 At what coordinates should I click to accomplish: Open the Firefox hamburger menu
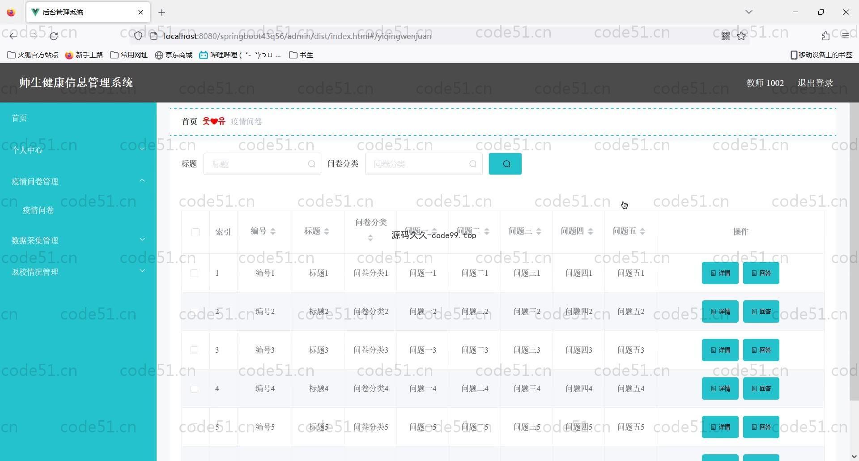[x=845, y=36]
